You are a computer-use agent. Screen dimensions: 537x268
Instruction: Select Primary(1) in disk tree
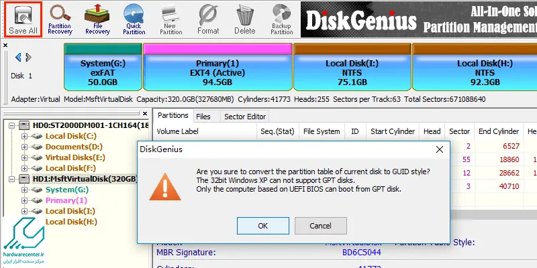point(66,200)
